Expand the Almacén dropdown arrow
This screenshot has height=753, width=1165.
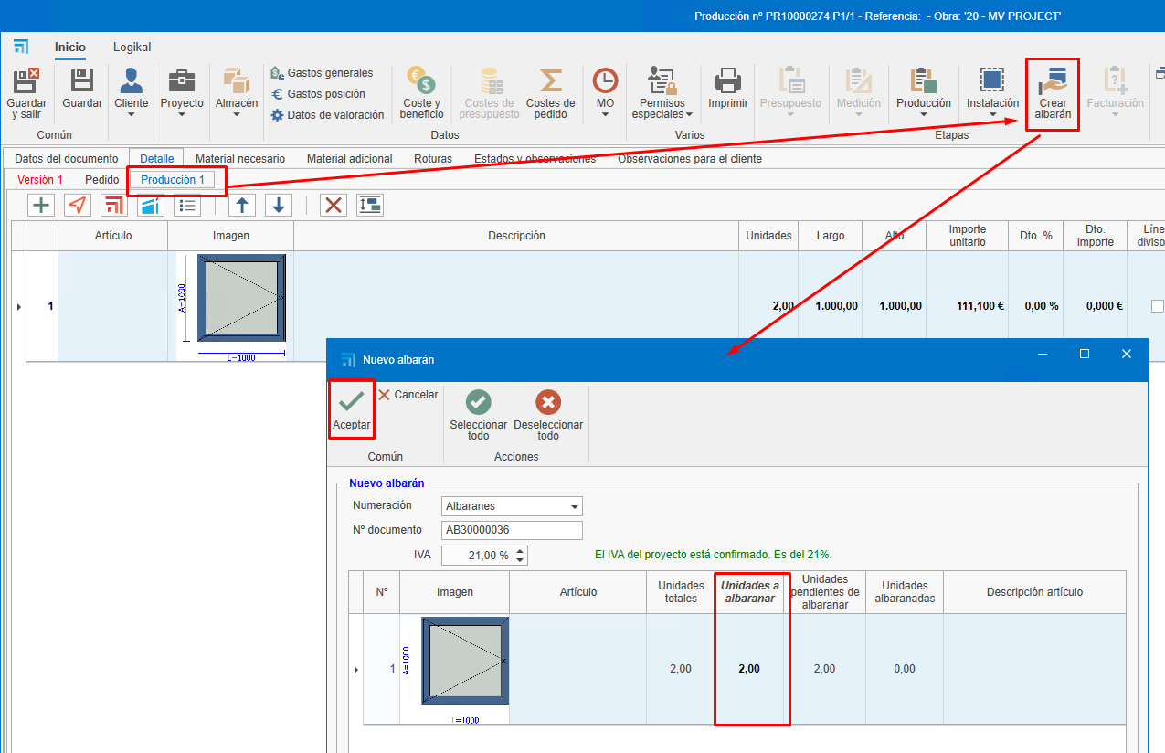237,115
